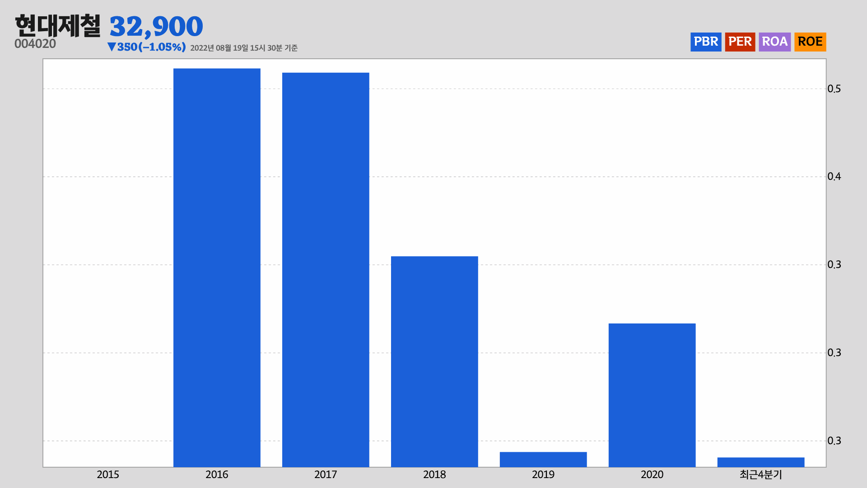Image resolution: width=867 pixels, height=488 pixels.
Task: Click the 0.4 y-axis value
Action: (x=834, y=177)
